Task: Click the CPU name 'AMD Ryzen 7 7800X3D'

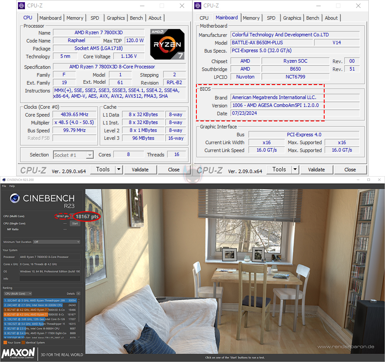Action: (x=98, y=32)
